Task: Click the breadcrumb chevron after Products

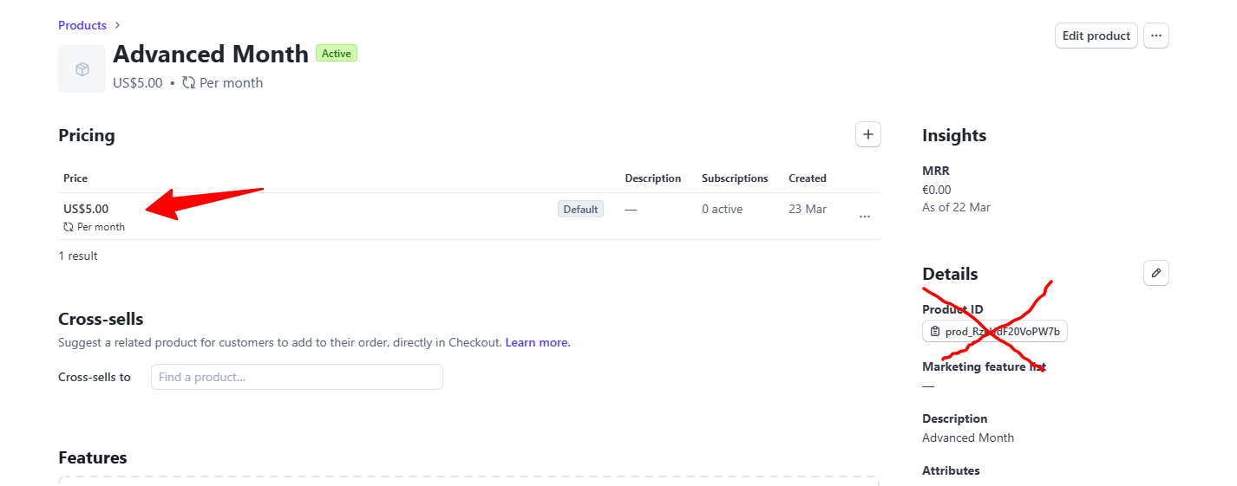Action: [x=117, y=25]
